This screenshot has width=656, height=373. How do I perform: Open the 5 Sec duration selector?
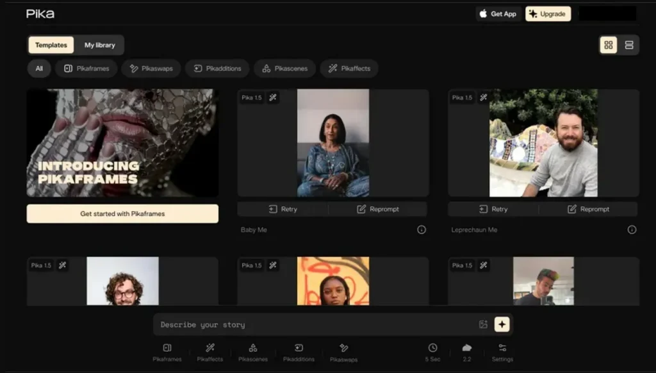(433, 352)
